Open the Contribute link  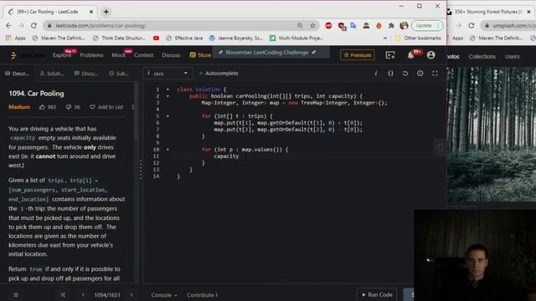click(x=203, y=295)
